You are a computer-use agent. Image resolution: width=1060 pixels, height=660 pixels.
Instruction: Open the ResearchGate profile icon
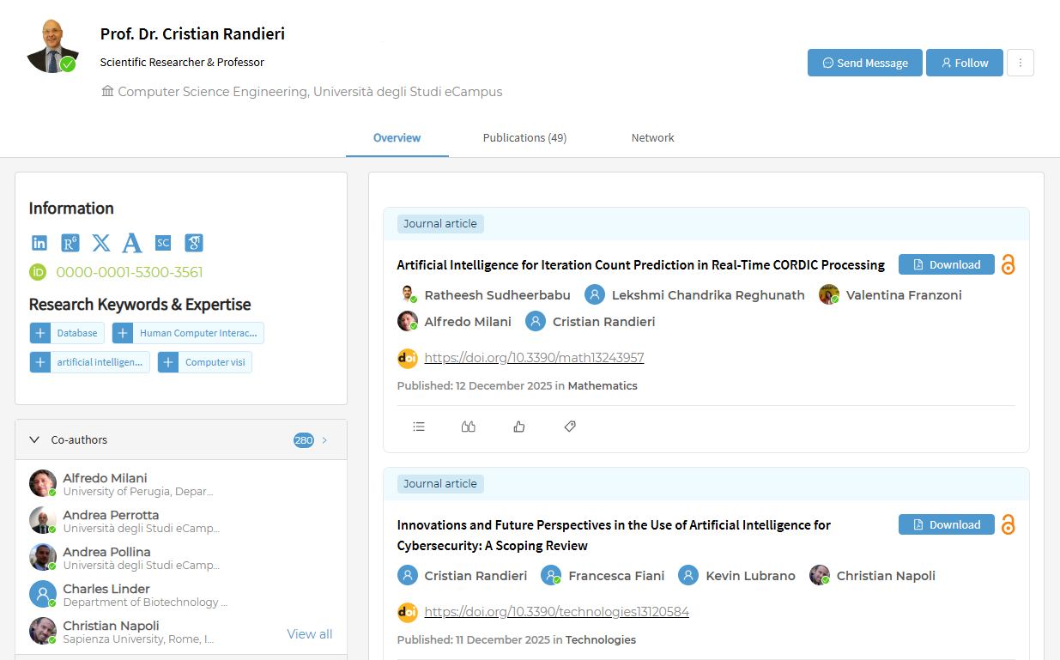pos(70,243)
